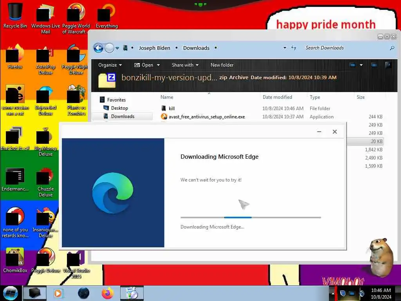
Task: Open Big Money Deluxe shortcut
Action: click(45, 141)
